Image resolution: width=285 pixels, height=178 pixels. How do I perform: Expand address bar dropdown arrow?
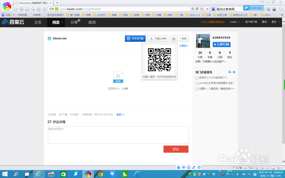click(x=207, y=9)
